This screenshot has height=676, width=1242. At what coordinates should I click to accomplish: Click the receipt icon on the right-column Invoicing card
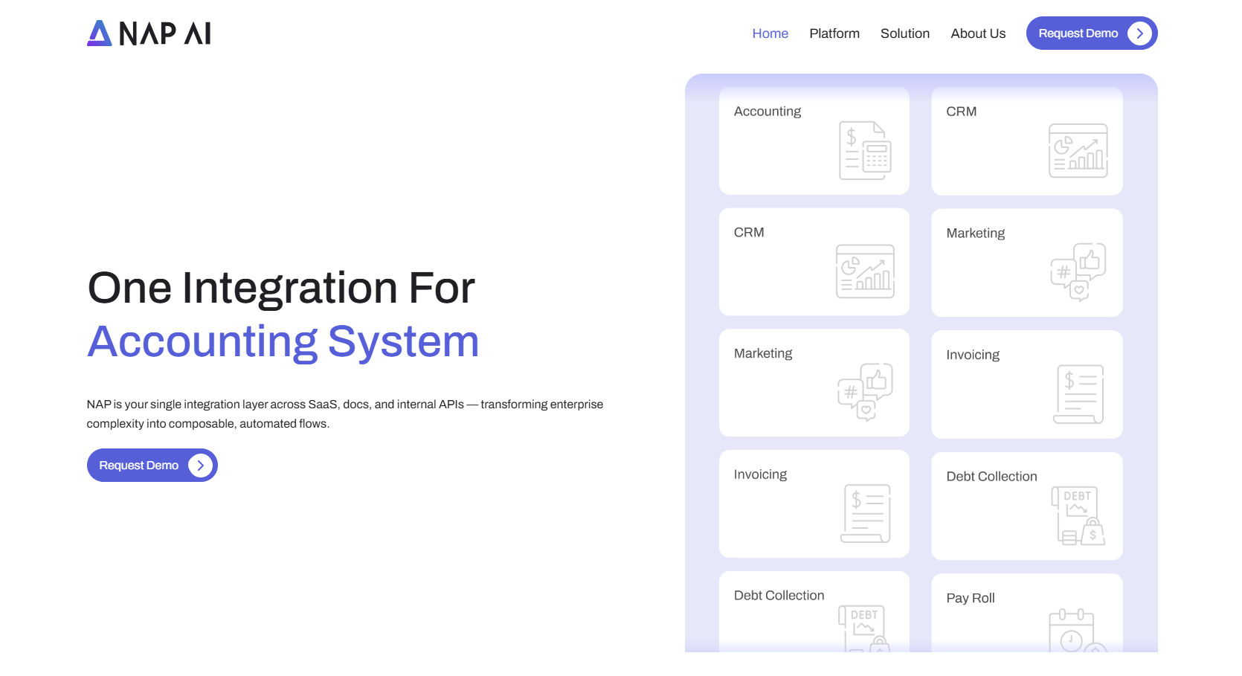click(x=1078, y=394)
